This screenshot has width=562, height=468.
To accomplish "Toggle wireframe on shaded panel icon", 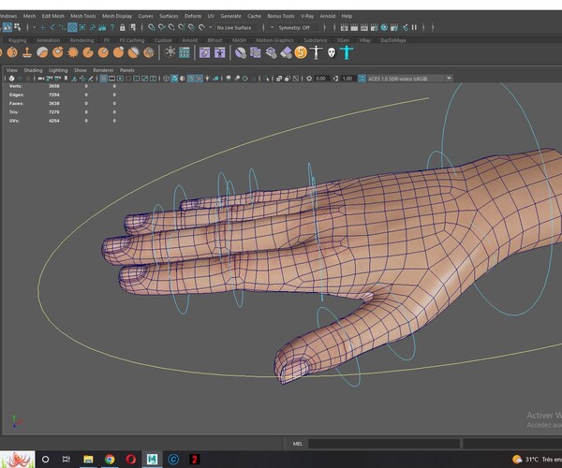I will (x=191, y=79).
